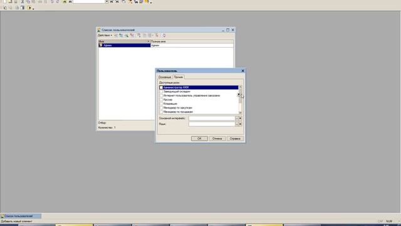401x226 pixels.
Task: Open the Основной интерфейс selection button
Action: 237,118
